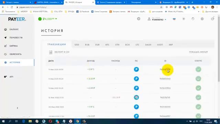Open transaction ID 942340510
Screen dimensions: 220x124
point(165,107)
